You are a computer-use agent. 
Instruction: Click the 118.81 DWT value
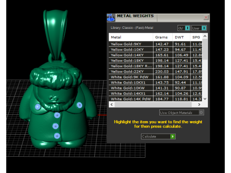pyautogui.click(x=181, y=99)
